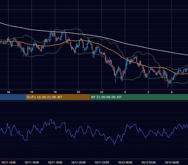188x165 pixels.
Task: Click the 10/11 20:00 date label
Action: tap(79, 162)
